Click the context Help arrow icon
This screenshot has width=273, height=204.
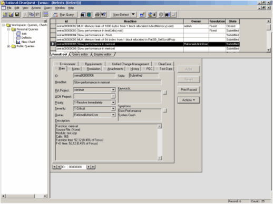pyautogui.click(x=103, y=15)
